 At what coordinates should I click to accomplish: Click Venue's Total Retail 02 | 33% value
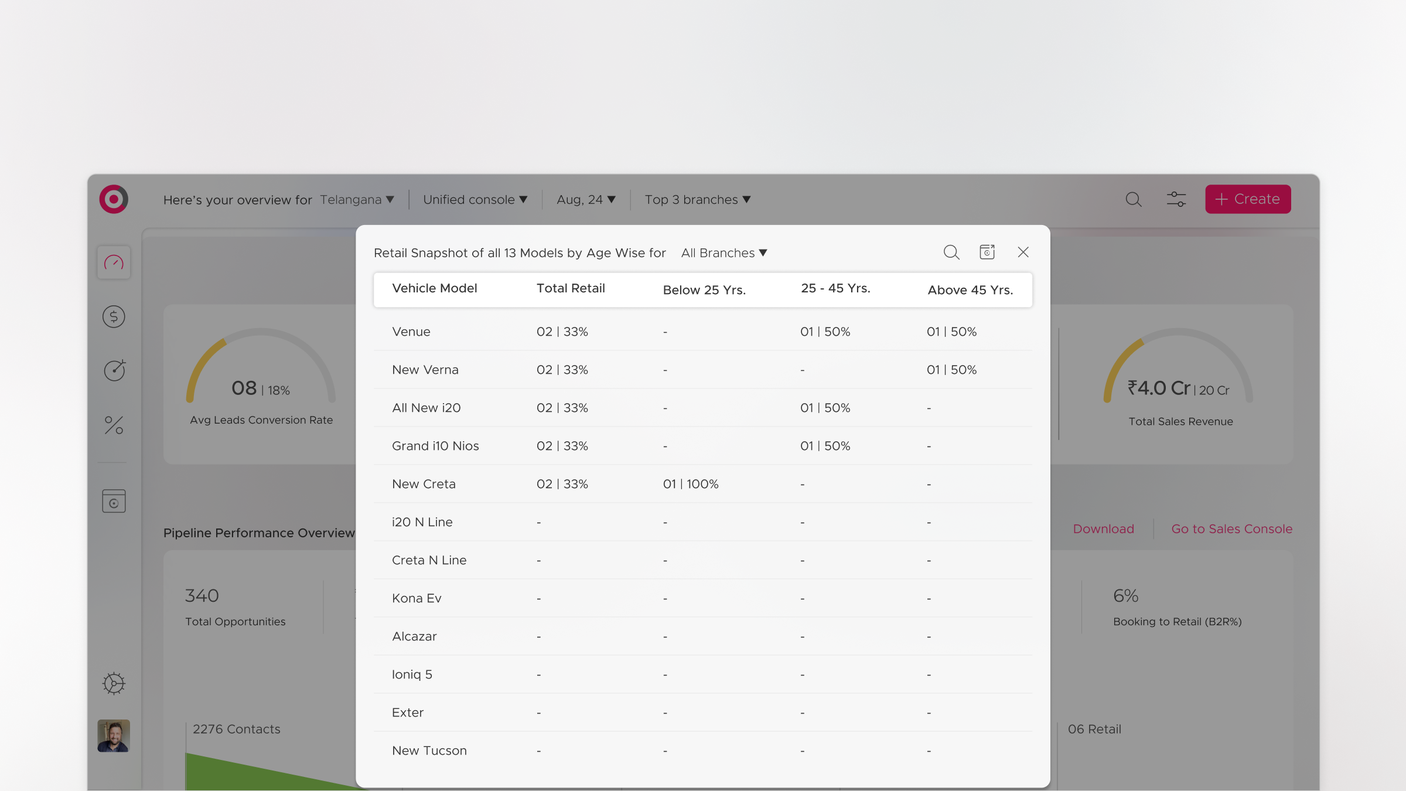point(562,332)
